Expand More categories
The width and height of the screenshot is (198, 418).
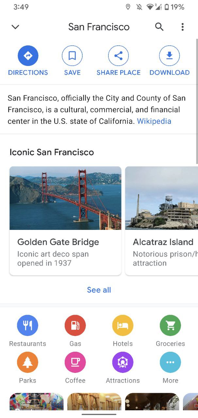[170, 362]
